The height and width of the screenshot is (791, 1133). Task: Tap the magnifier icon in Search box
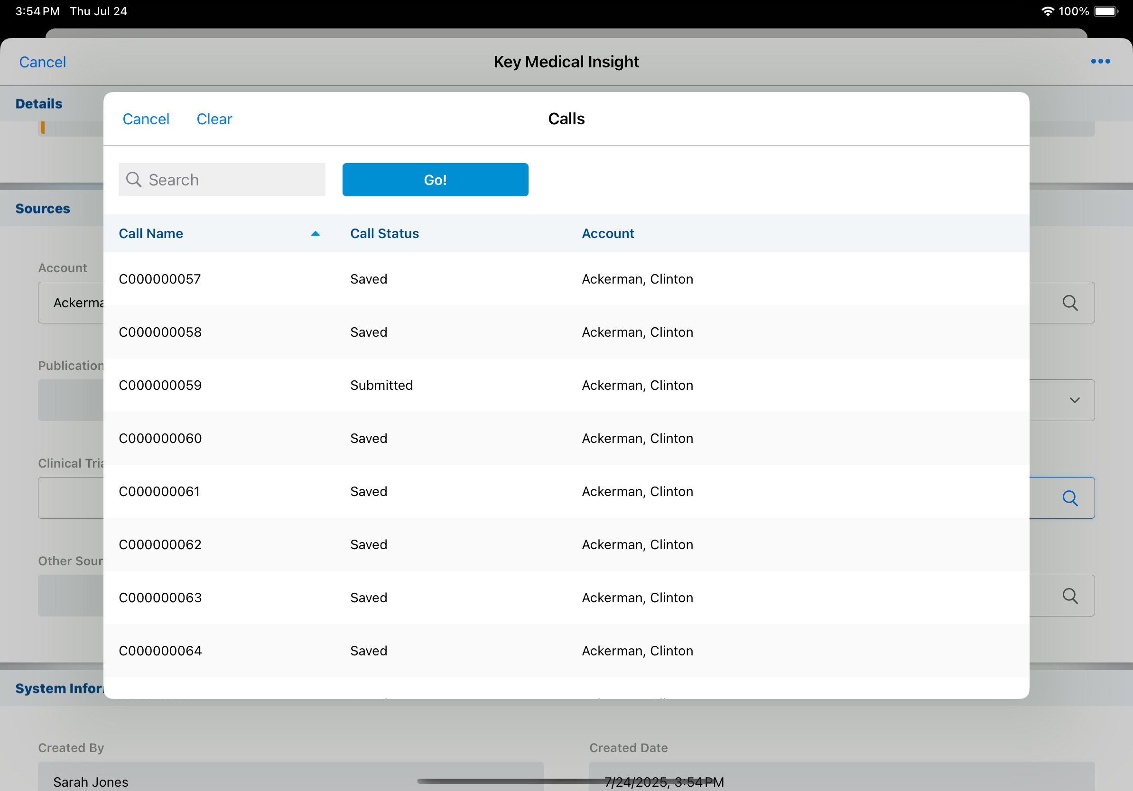coord(134,180)
